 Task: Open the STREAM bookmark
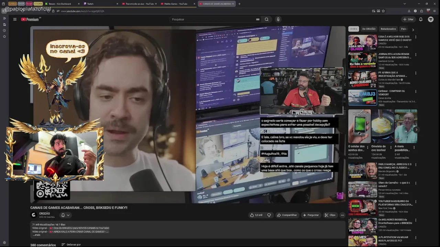[x=38, y=4]
